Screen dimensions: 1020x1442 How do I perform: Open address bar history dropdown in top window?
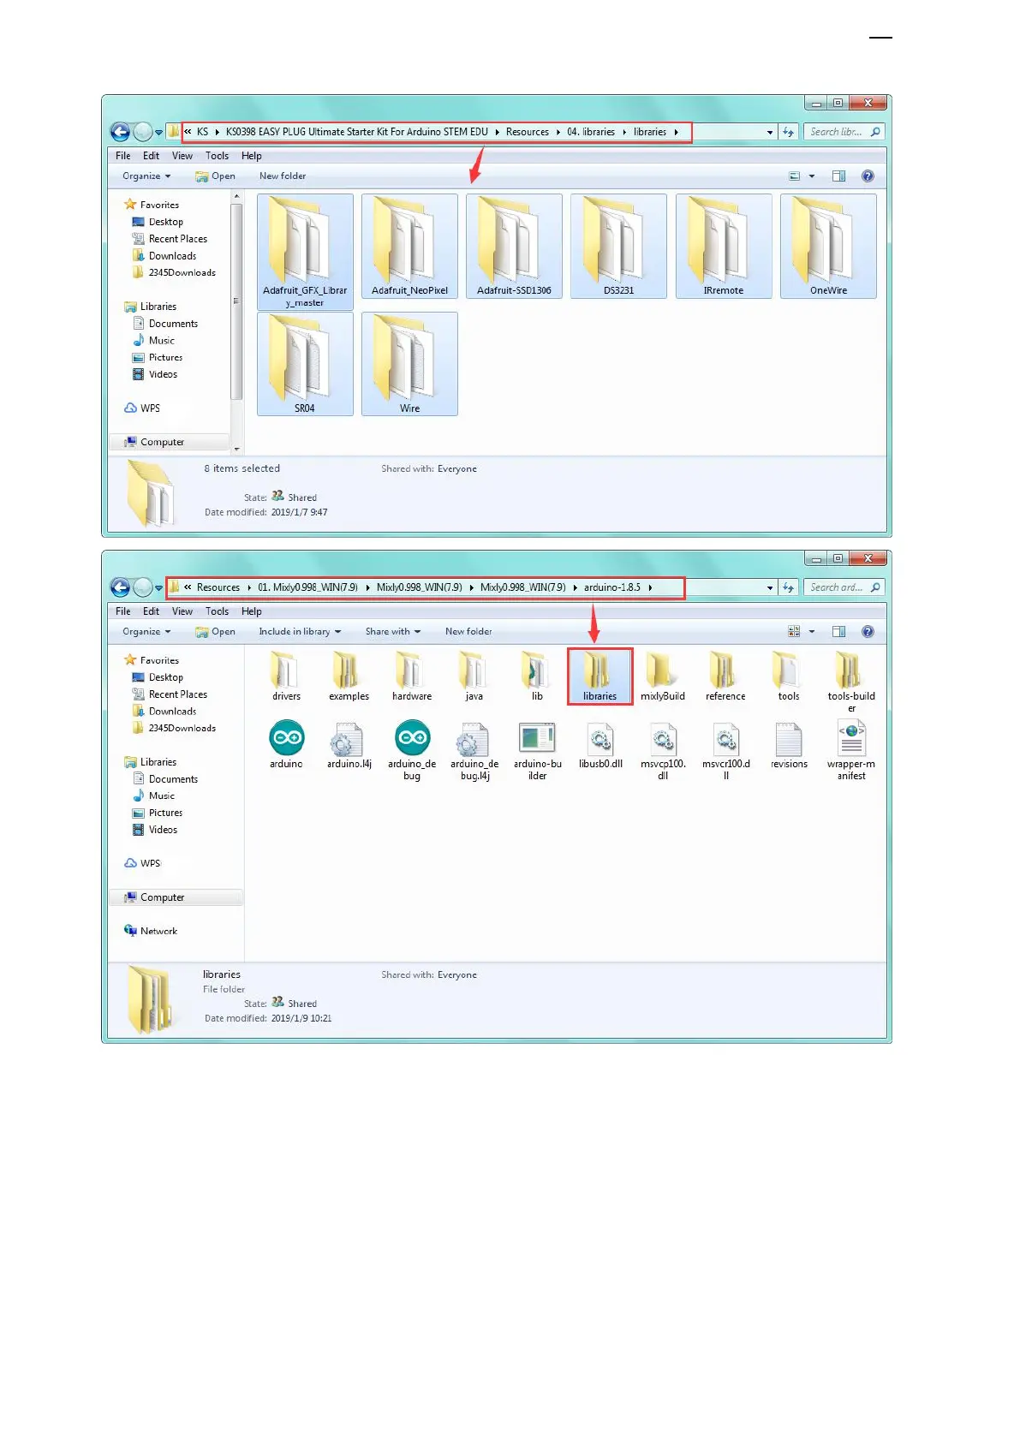coord(770,133)
